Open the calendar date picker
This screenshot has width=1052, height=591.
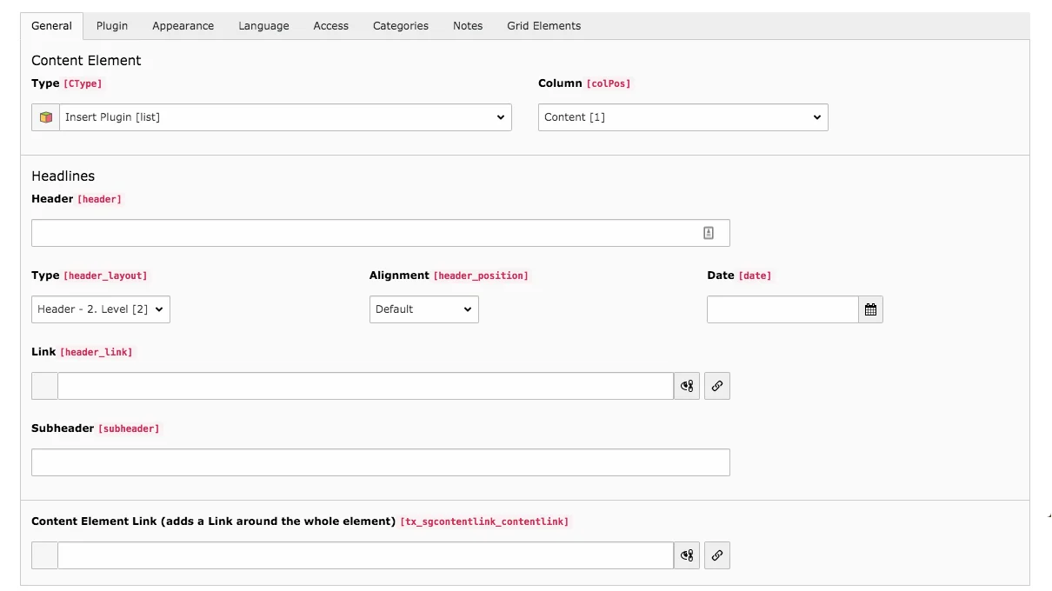(870, 309)
